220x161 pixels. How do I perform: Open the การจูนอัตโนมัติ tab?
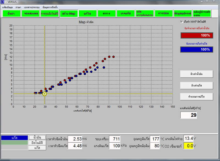coord(50,13)
